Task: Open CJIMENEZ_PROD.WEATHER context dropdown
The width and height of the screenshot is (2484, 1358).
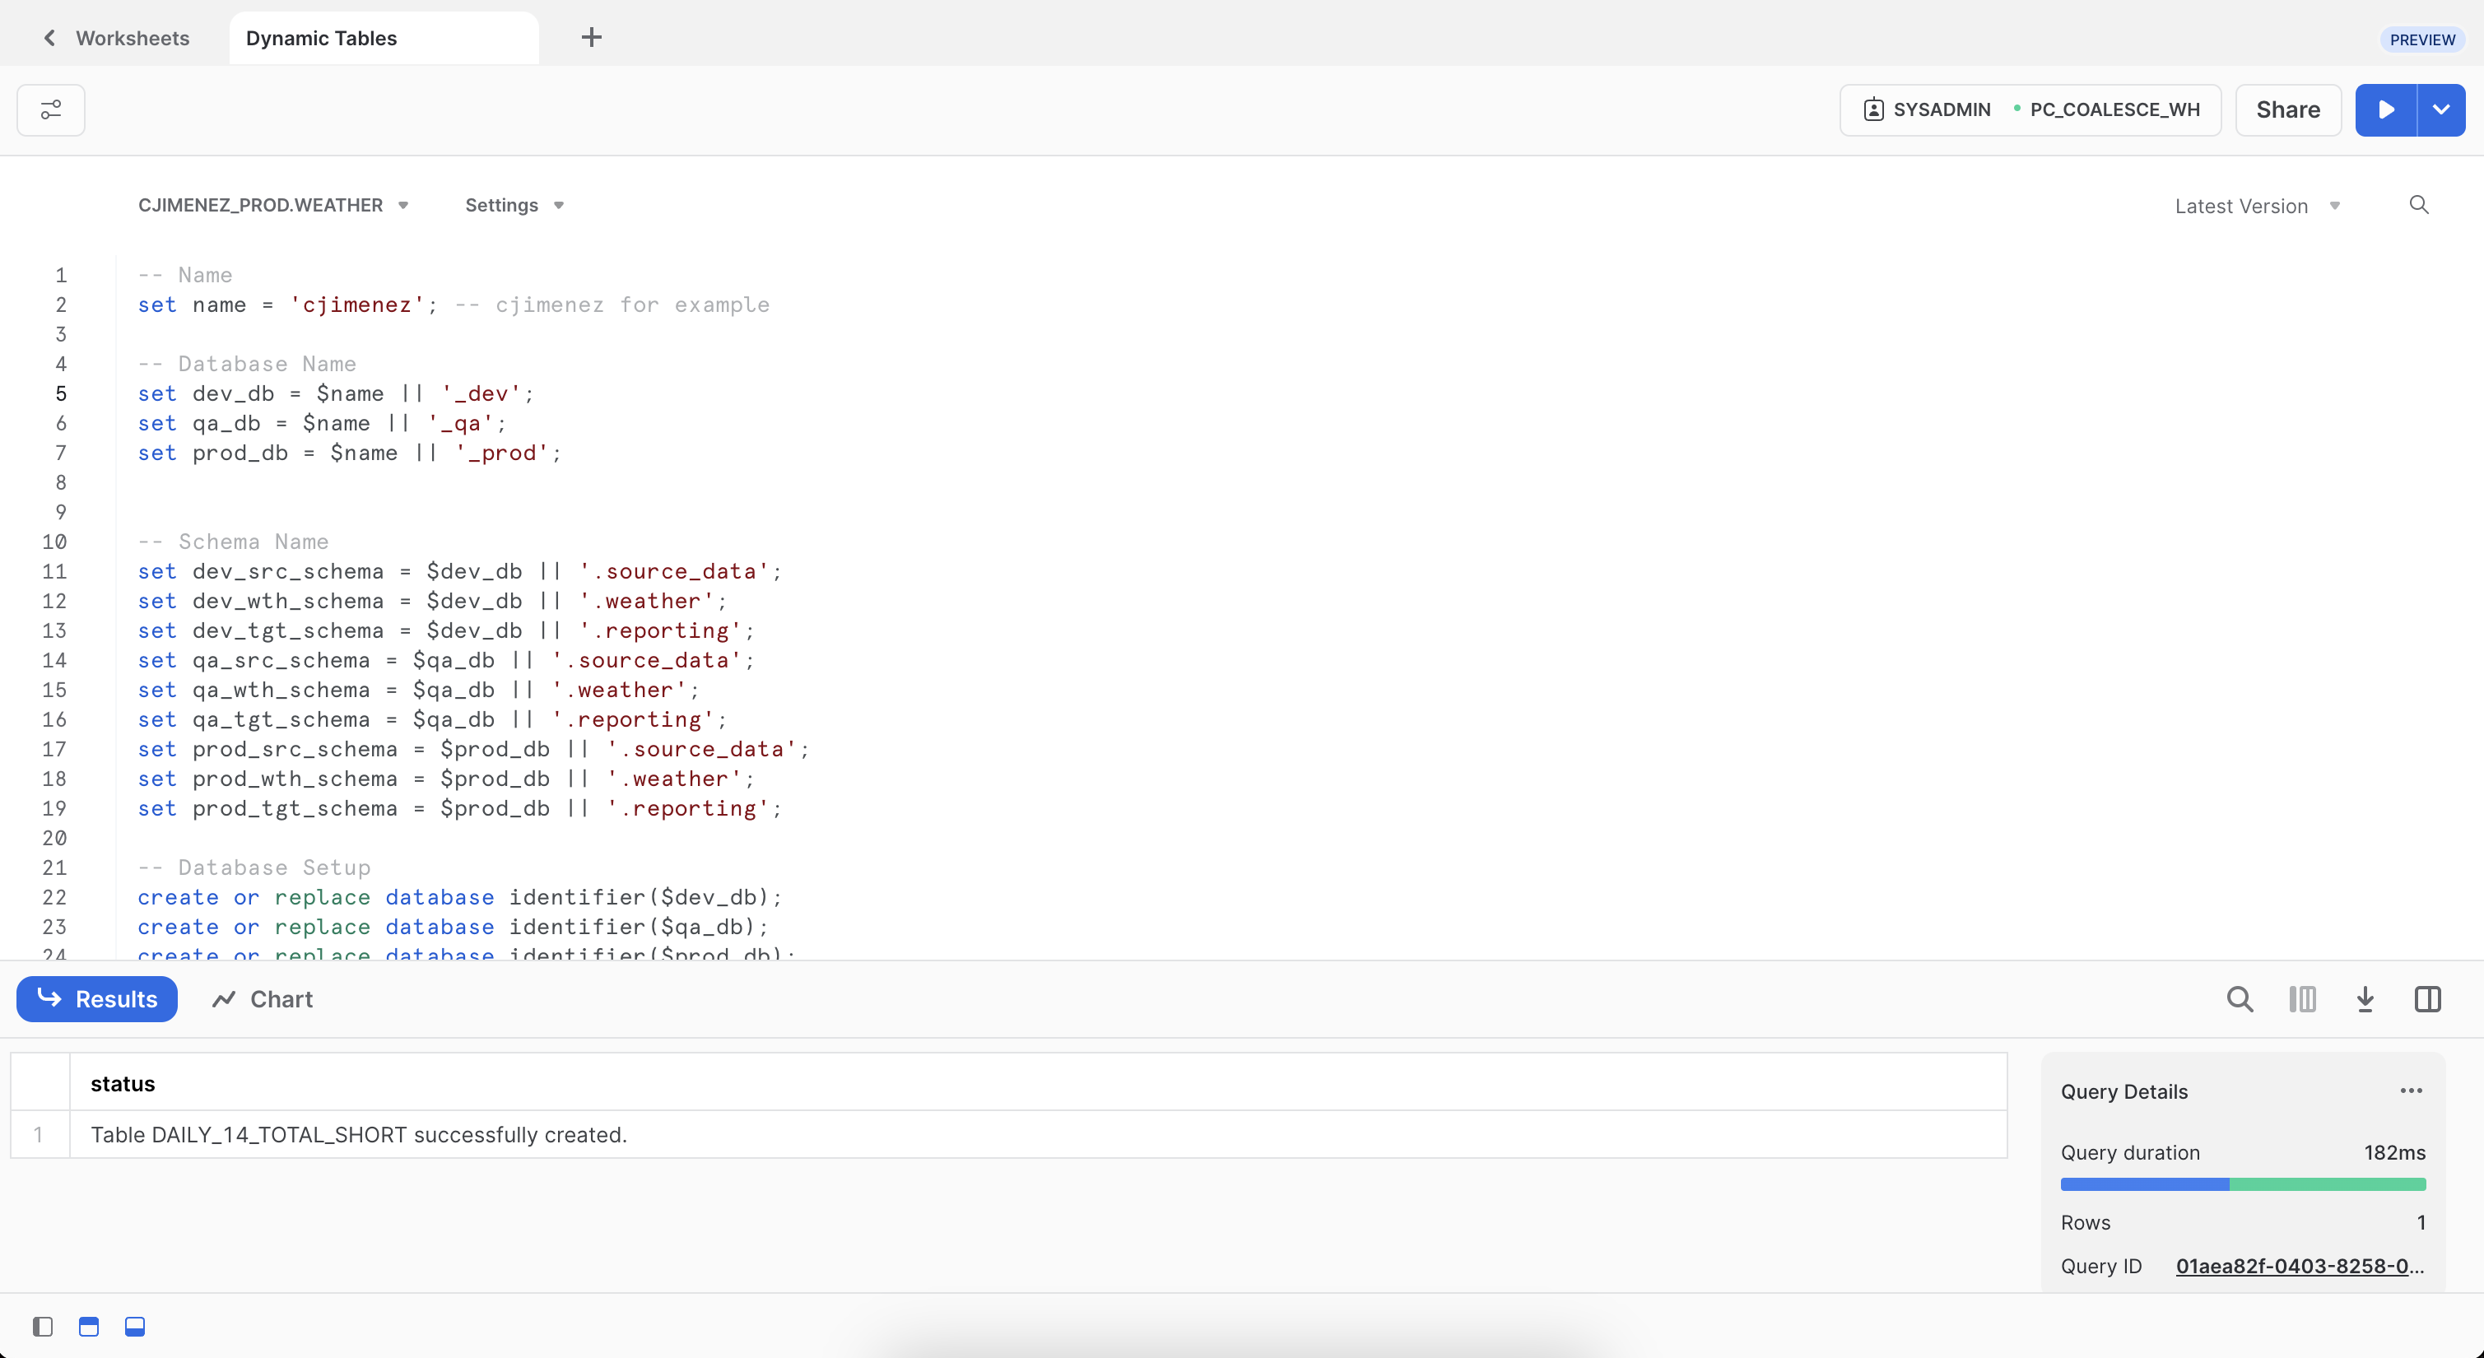Action: (x=273, y=206)
